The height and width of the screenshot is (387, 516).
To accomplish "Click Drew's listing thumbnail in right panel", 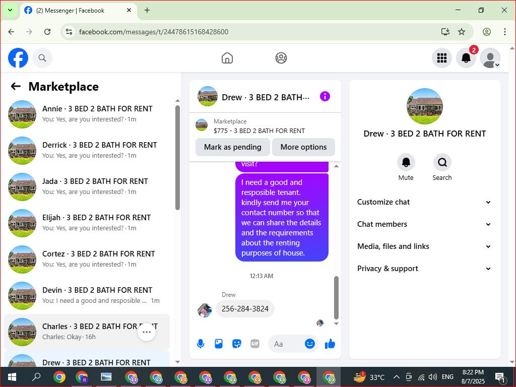I will pos(424,106).
